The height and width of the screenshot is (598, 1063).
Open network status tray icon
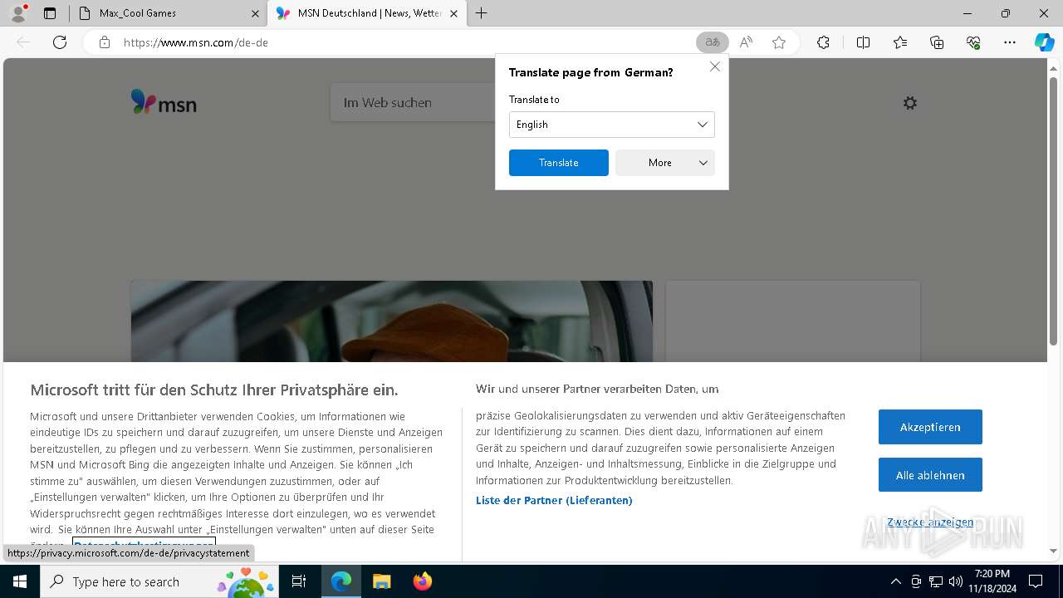[x=936, y=581]
